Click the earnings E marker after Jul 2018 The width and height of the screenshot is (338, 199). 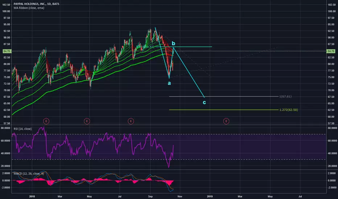(131, 121)
